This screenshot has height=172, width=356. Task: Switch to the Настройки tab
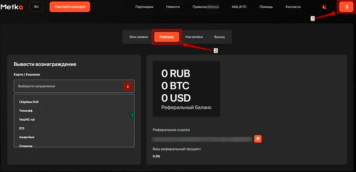coord(194,37)
